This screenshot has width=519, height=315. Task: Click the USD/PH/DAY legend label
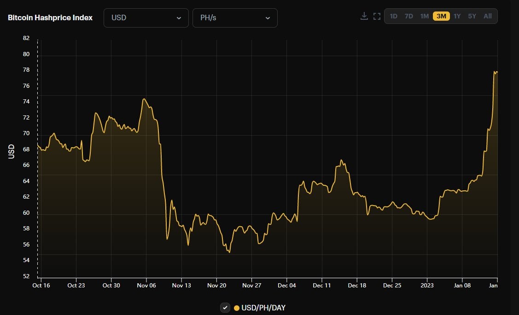(263, 308)
